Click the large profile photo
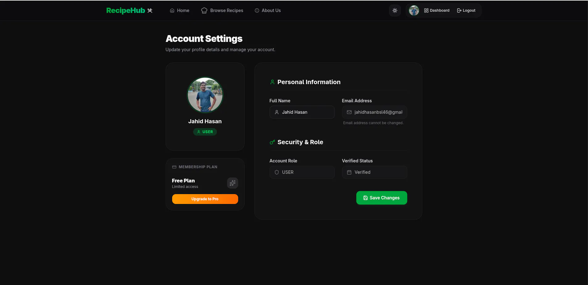The image size is (588, 285). point(205,95)
